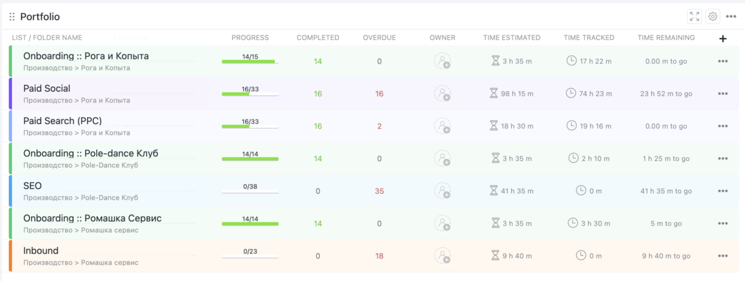Open row options for Onboarding :: Рога и Копыта

(723, 61)
